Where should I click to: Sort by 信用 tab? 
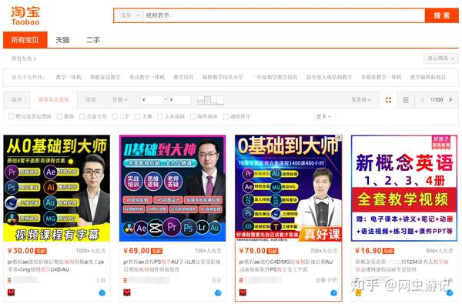pyautogui.click(x=91, y=99)
